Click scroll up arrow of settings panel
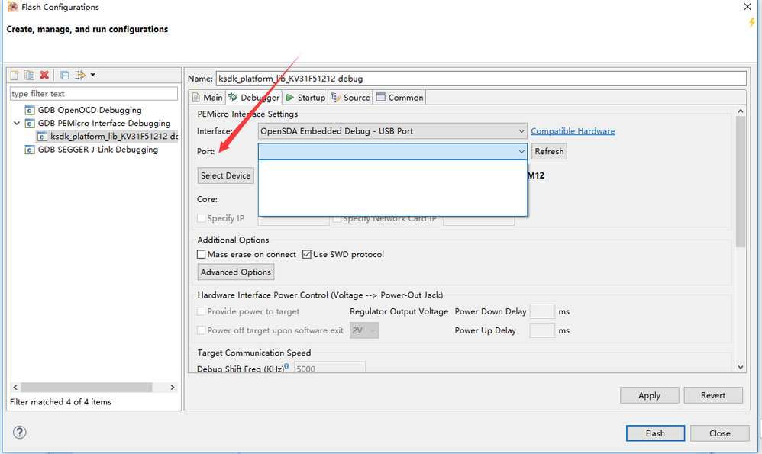The image size is (762, 454). [x=741, y=111]
